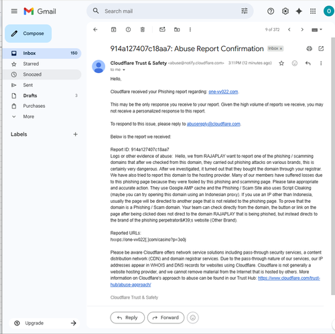
Task: Click the Gmail logo
Action: click(x=40, y=11)
